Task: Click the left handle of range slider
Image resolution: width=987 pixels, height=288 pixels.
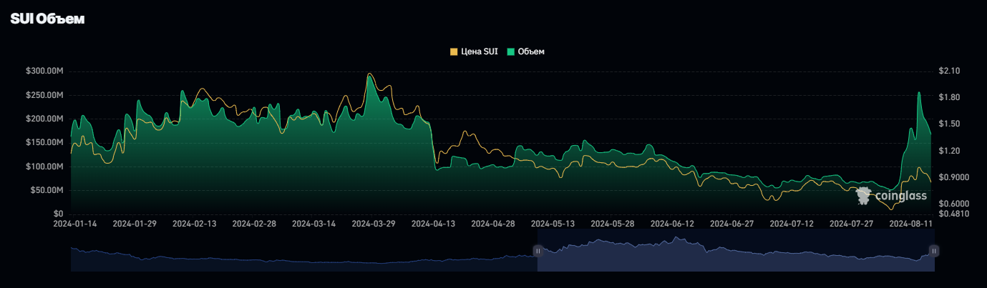Action: [x=538, y=251]
